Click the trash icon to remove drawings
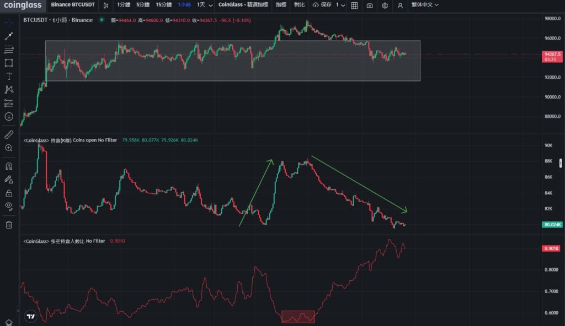 click(x=9, y=225)
